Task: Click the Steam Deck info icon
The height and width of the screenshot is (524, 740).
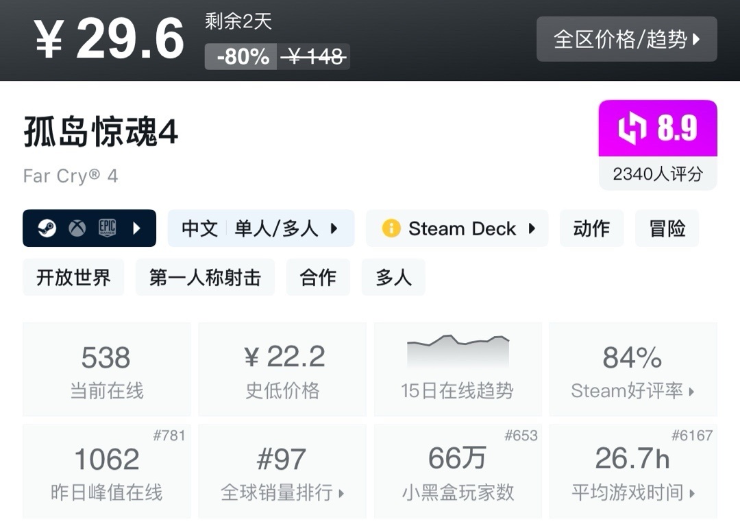Action: [391, 228]
